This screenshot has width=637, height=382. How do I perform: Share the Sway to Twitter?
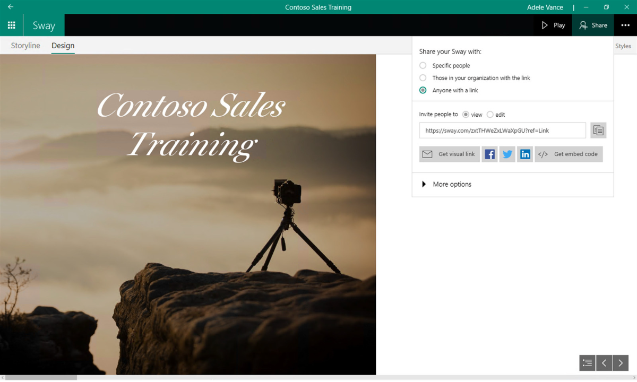tap(507, 154)
